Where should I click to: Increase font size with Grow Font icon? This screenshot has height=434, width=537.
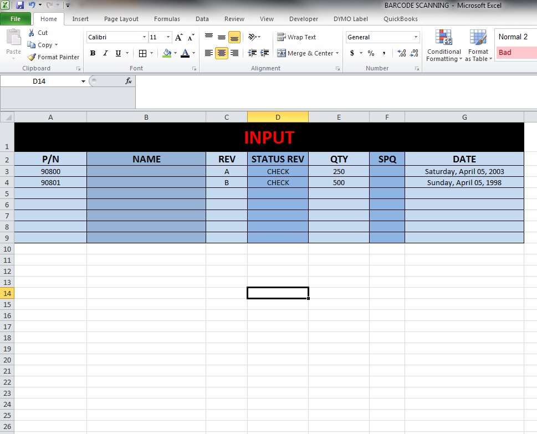(179, 37)
